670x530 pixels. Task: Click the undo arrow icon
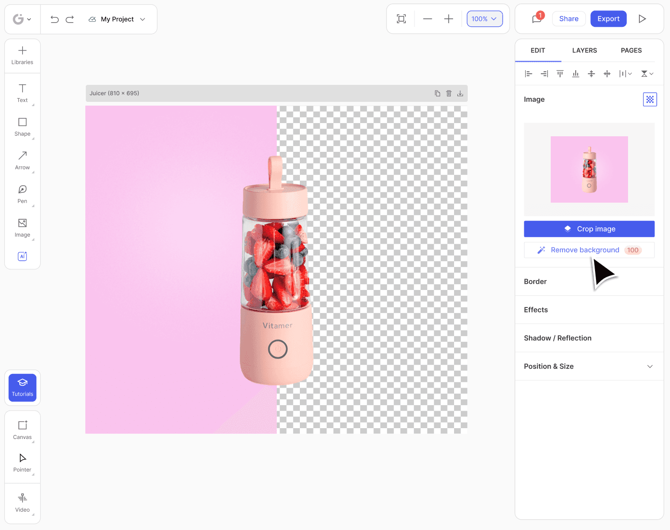pos(55,19)
